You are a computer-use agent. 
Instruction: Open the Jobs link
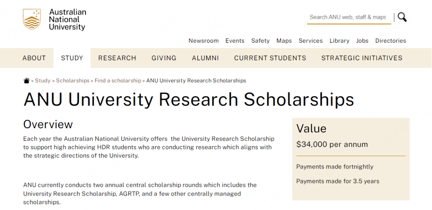pyautogui.click(x=362, y=41)
